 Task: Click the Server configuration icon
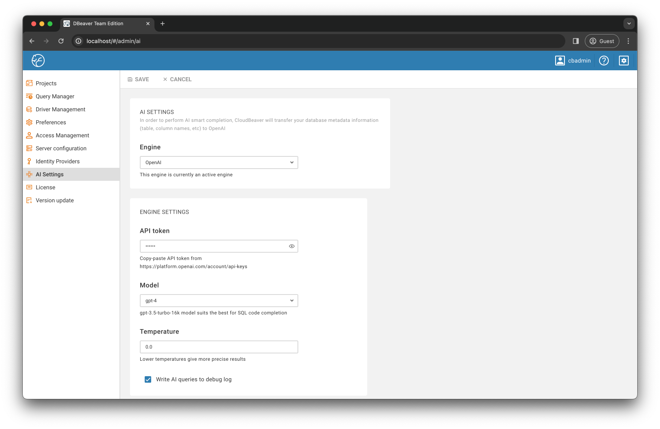[29, 148]
